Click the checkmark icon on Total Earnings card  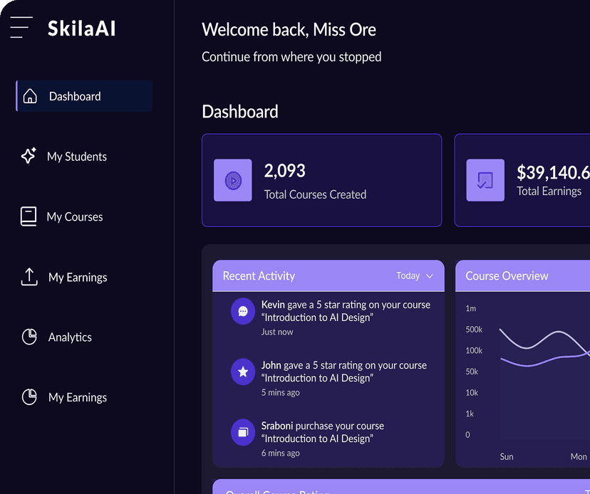coord(485,180)
